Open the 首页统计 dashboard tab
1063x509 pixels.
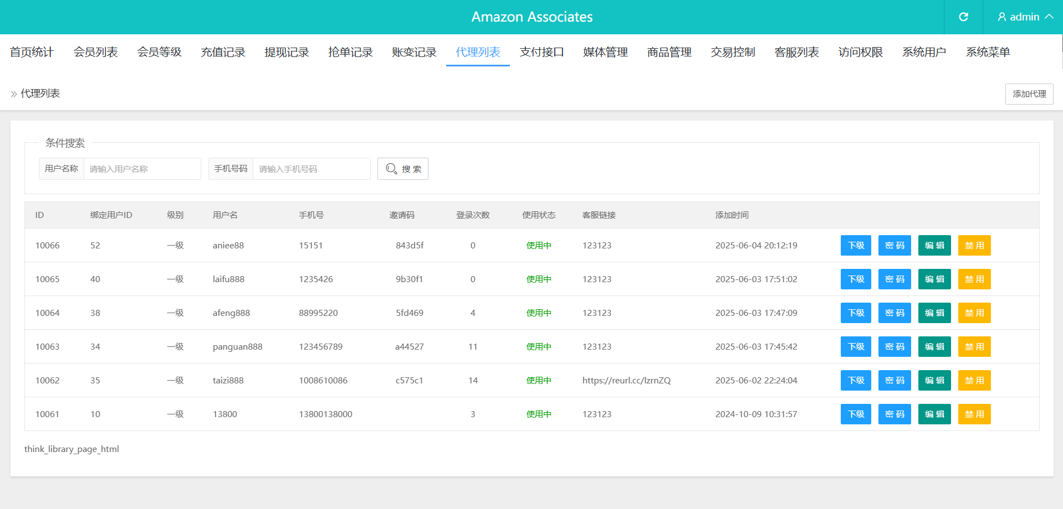[32, 52]
